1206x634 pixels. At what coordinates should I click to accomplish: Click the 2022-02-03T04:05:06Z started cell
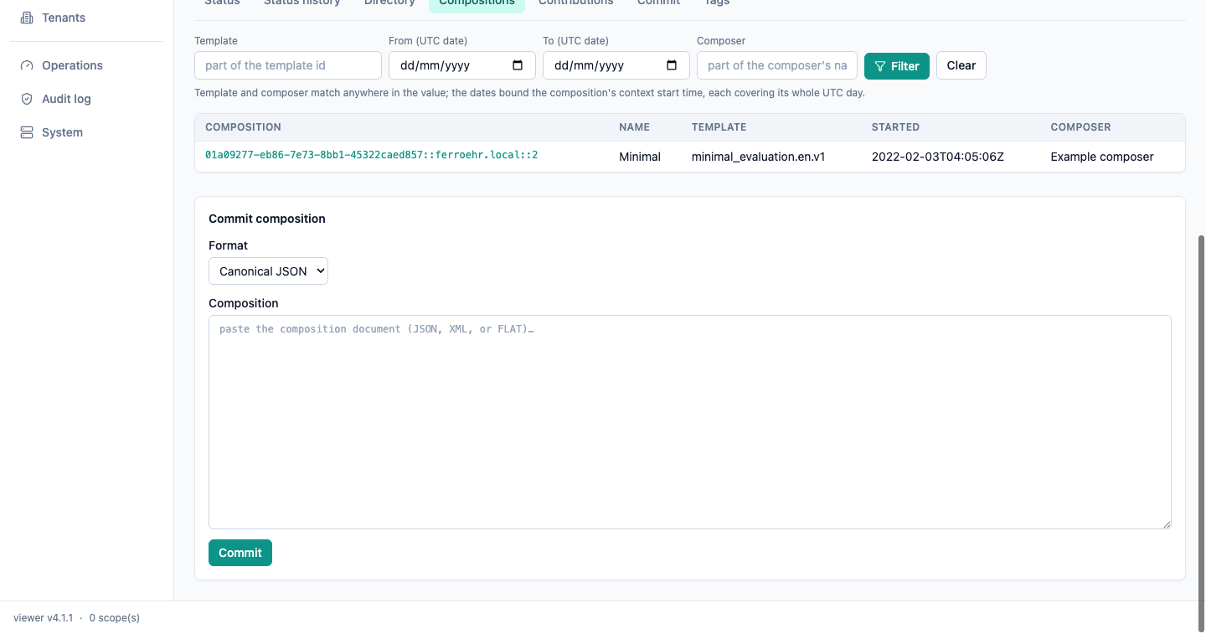point(937,157)
